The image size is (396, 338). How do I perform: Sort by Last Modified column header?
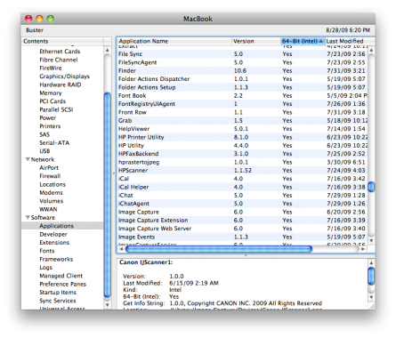350,41
